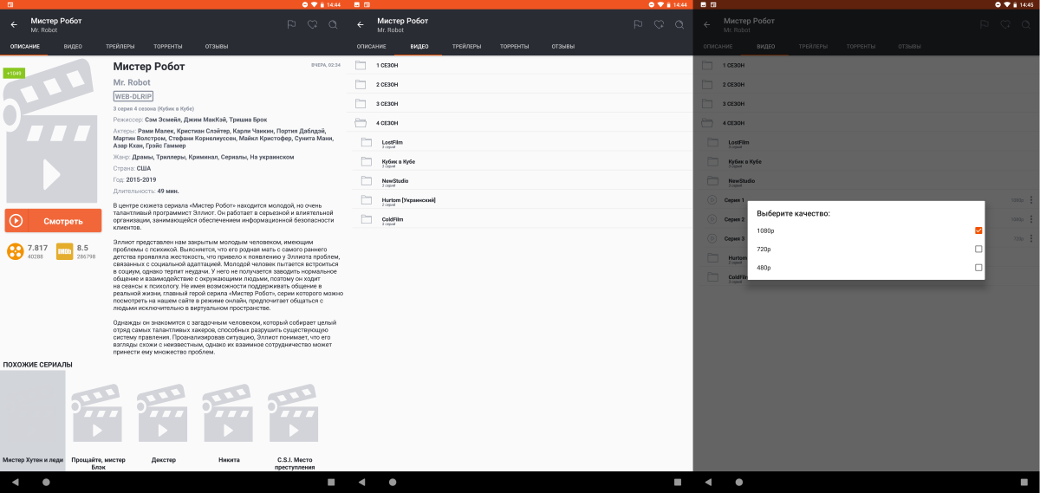
Task: Tap the orange Смотреть button
Action: 53,221
